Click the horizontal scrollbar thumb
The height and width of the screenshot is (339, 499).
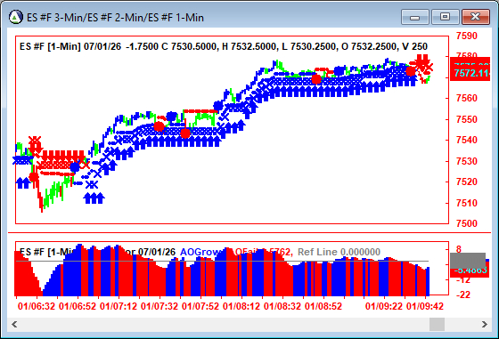[437, 324]
